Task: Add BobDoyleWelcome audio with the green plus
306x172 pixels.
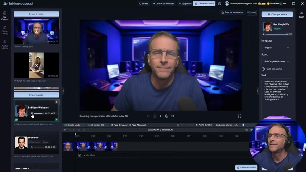Action: click(56, 119)
